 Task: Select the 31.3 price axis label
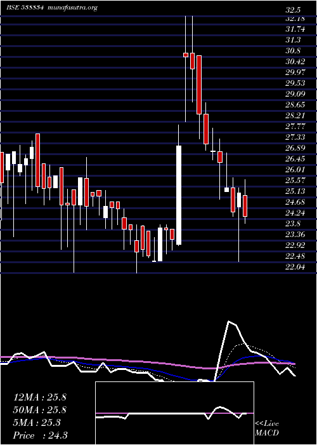tap(293, 40)
